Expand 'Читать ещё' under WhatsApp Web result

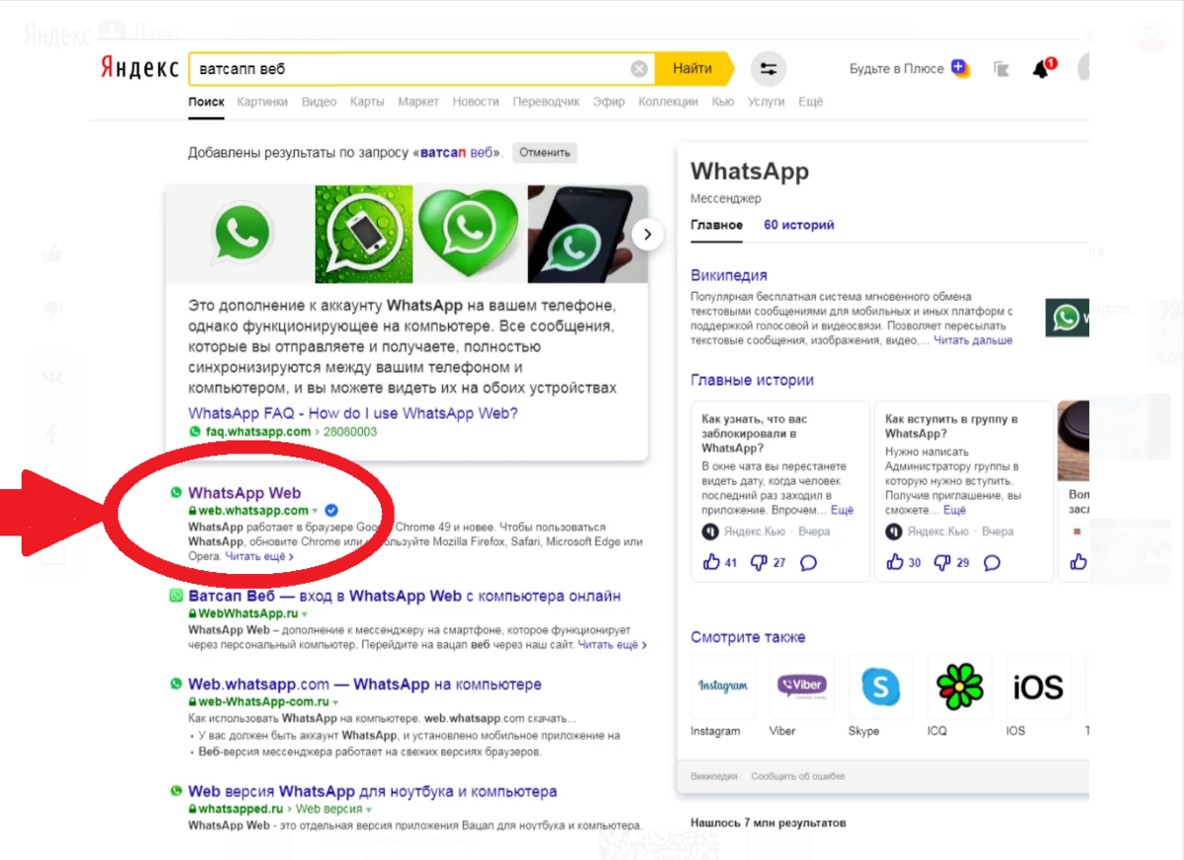(x=259, y=556)
